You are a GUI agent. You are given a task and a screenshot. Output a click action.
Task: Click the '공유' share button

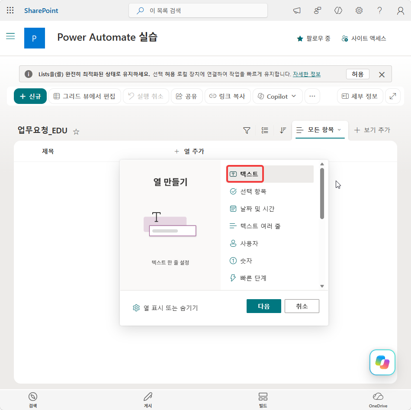[186, 96]
